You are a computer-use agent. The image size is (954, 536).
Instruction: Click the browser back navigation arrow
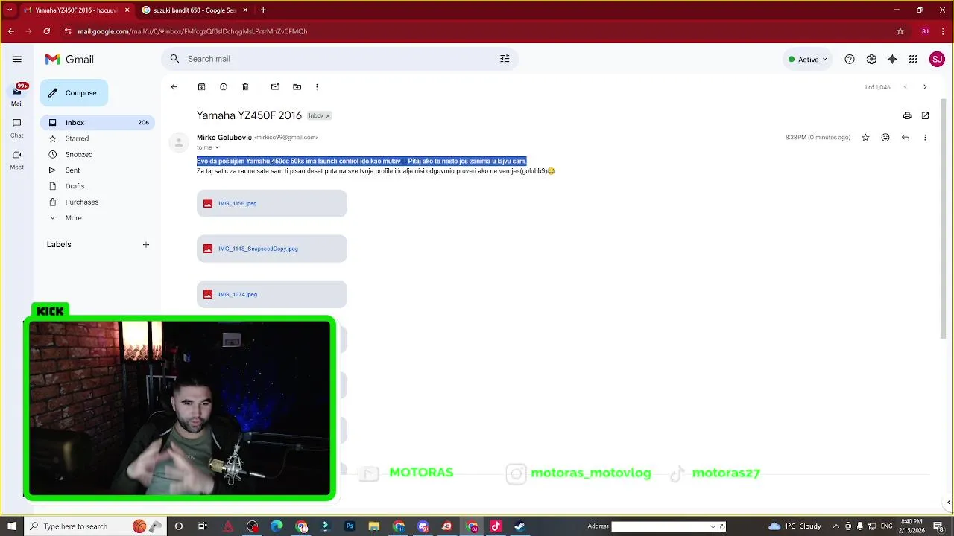pyautogui.click(x=10, y=31)
